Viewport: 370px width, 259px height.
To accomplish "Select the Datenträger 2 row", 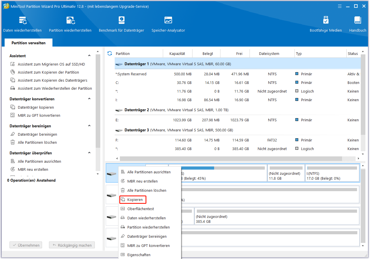I will 238,110.
